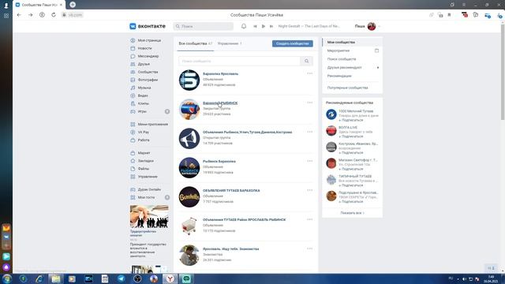Open VKontakte logo home link
Image resolution: width=505 pixels, height=284 pixels.
point(148,26)
